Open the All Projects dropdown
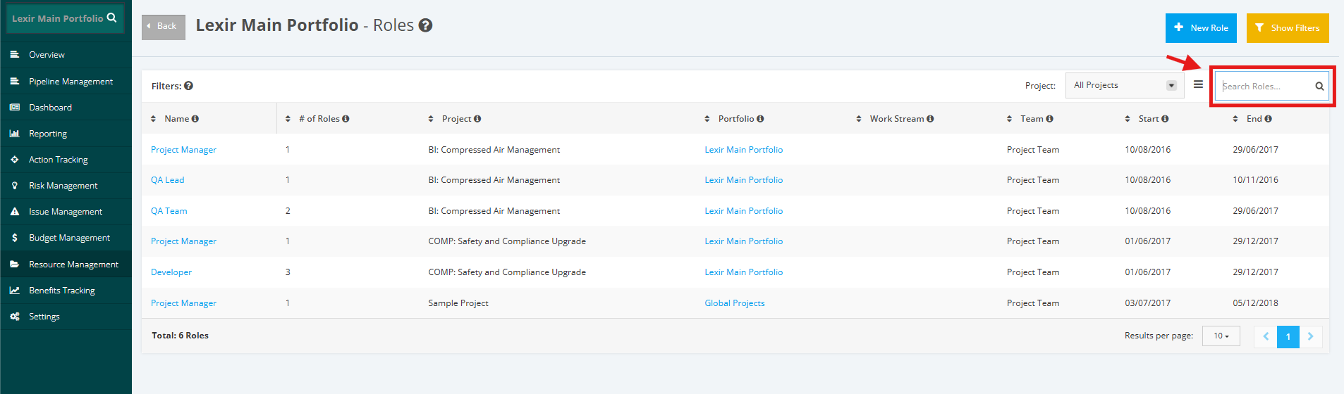 click(1125, 85)
